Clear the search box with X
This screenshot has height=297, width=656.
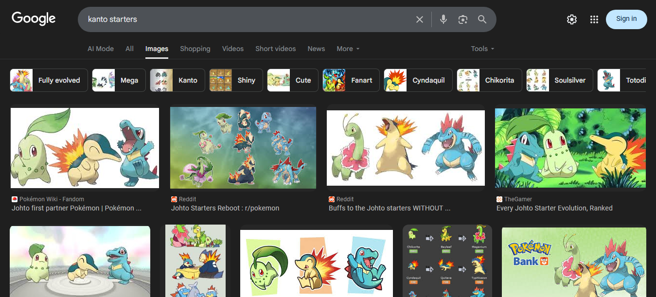click(420, 19)
